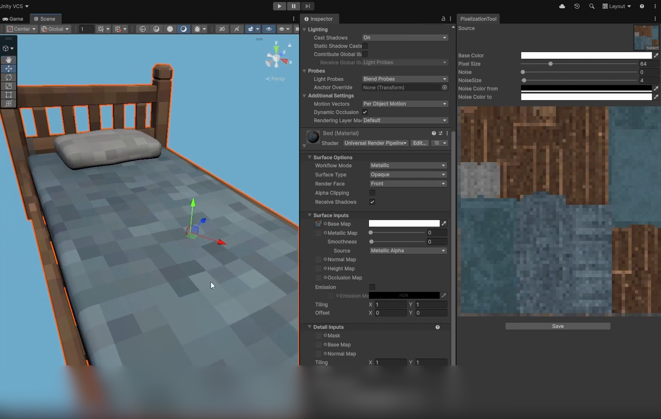Click the Pause button in the toolbar
The width and height of the screenshot is (661, 419).
coord(293,6)
